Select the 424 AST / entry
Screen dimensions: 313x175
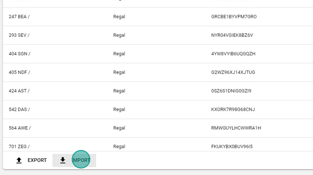[158, 91]
